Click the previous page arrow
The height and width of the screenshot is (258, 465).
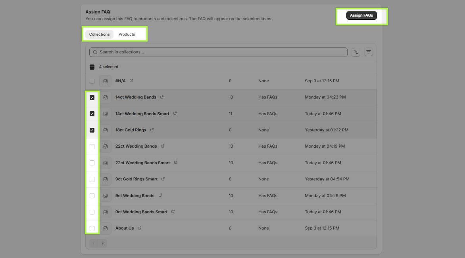tap(94, 243)
